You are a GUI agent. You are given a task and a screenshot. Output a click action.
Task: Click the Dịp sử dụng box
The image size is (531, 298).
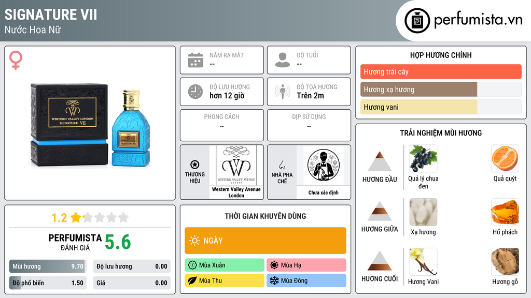pos(309,125)
